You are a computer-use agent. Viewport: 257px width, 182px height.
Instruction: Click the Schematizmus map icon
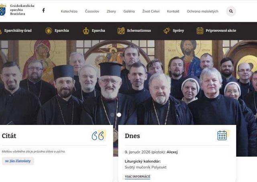pos(121,31)
